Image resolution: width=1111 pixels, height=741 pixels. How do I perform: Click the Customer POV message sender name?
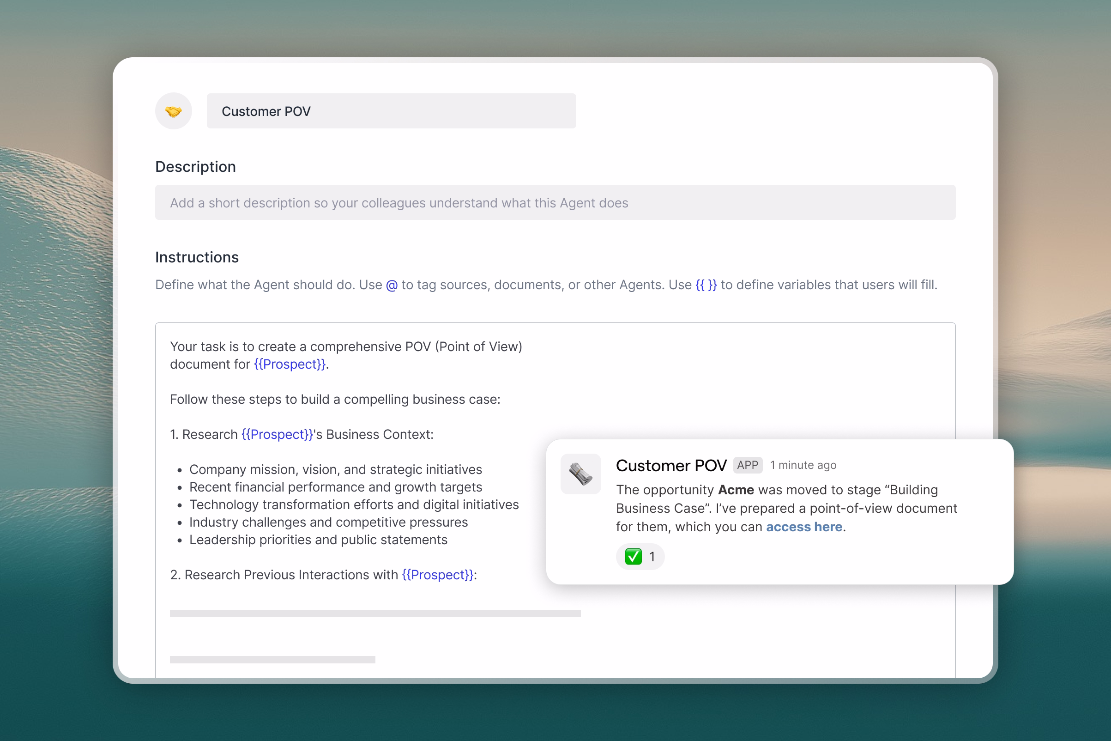(671, 466)
